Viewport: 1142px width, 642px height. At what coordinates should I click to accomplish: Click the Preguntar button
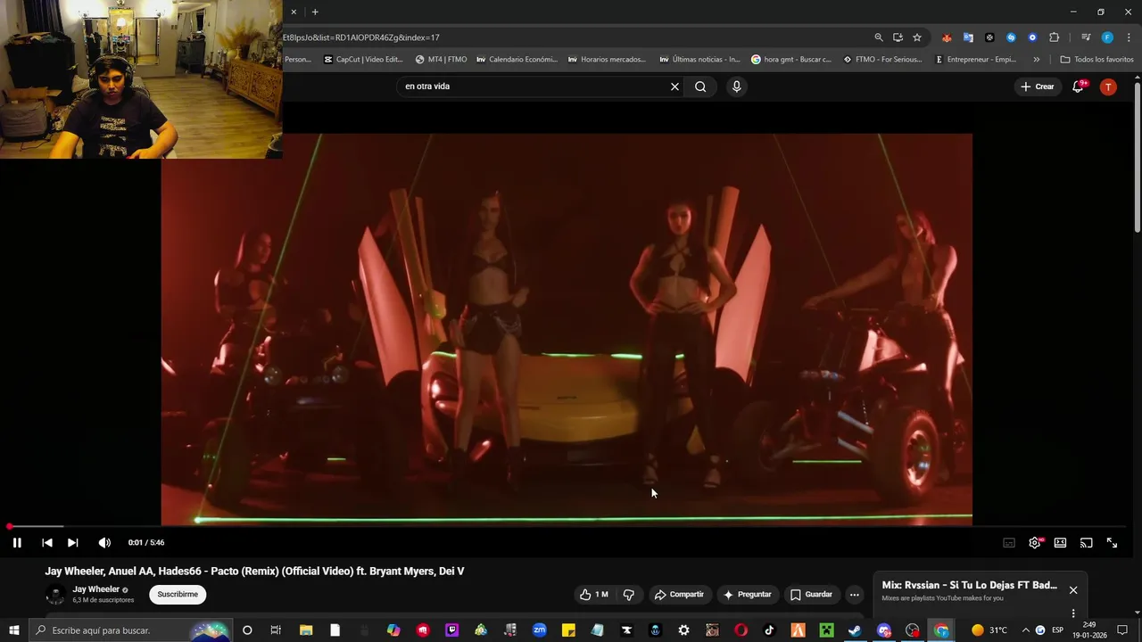748,595
